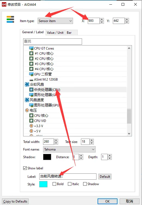Click the GPU 二极管 monitor icon
This screenshot has width=142, height=205.
click(x=31, y=74)
